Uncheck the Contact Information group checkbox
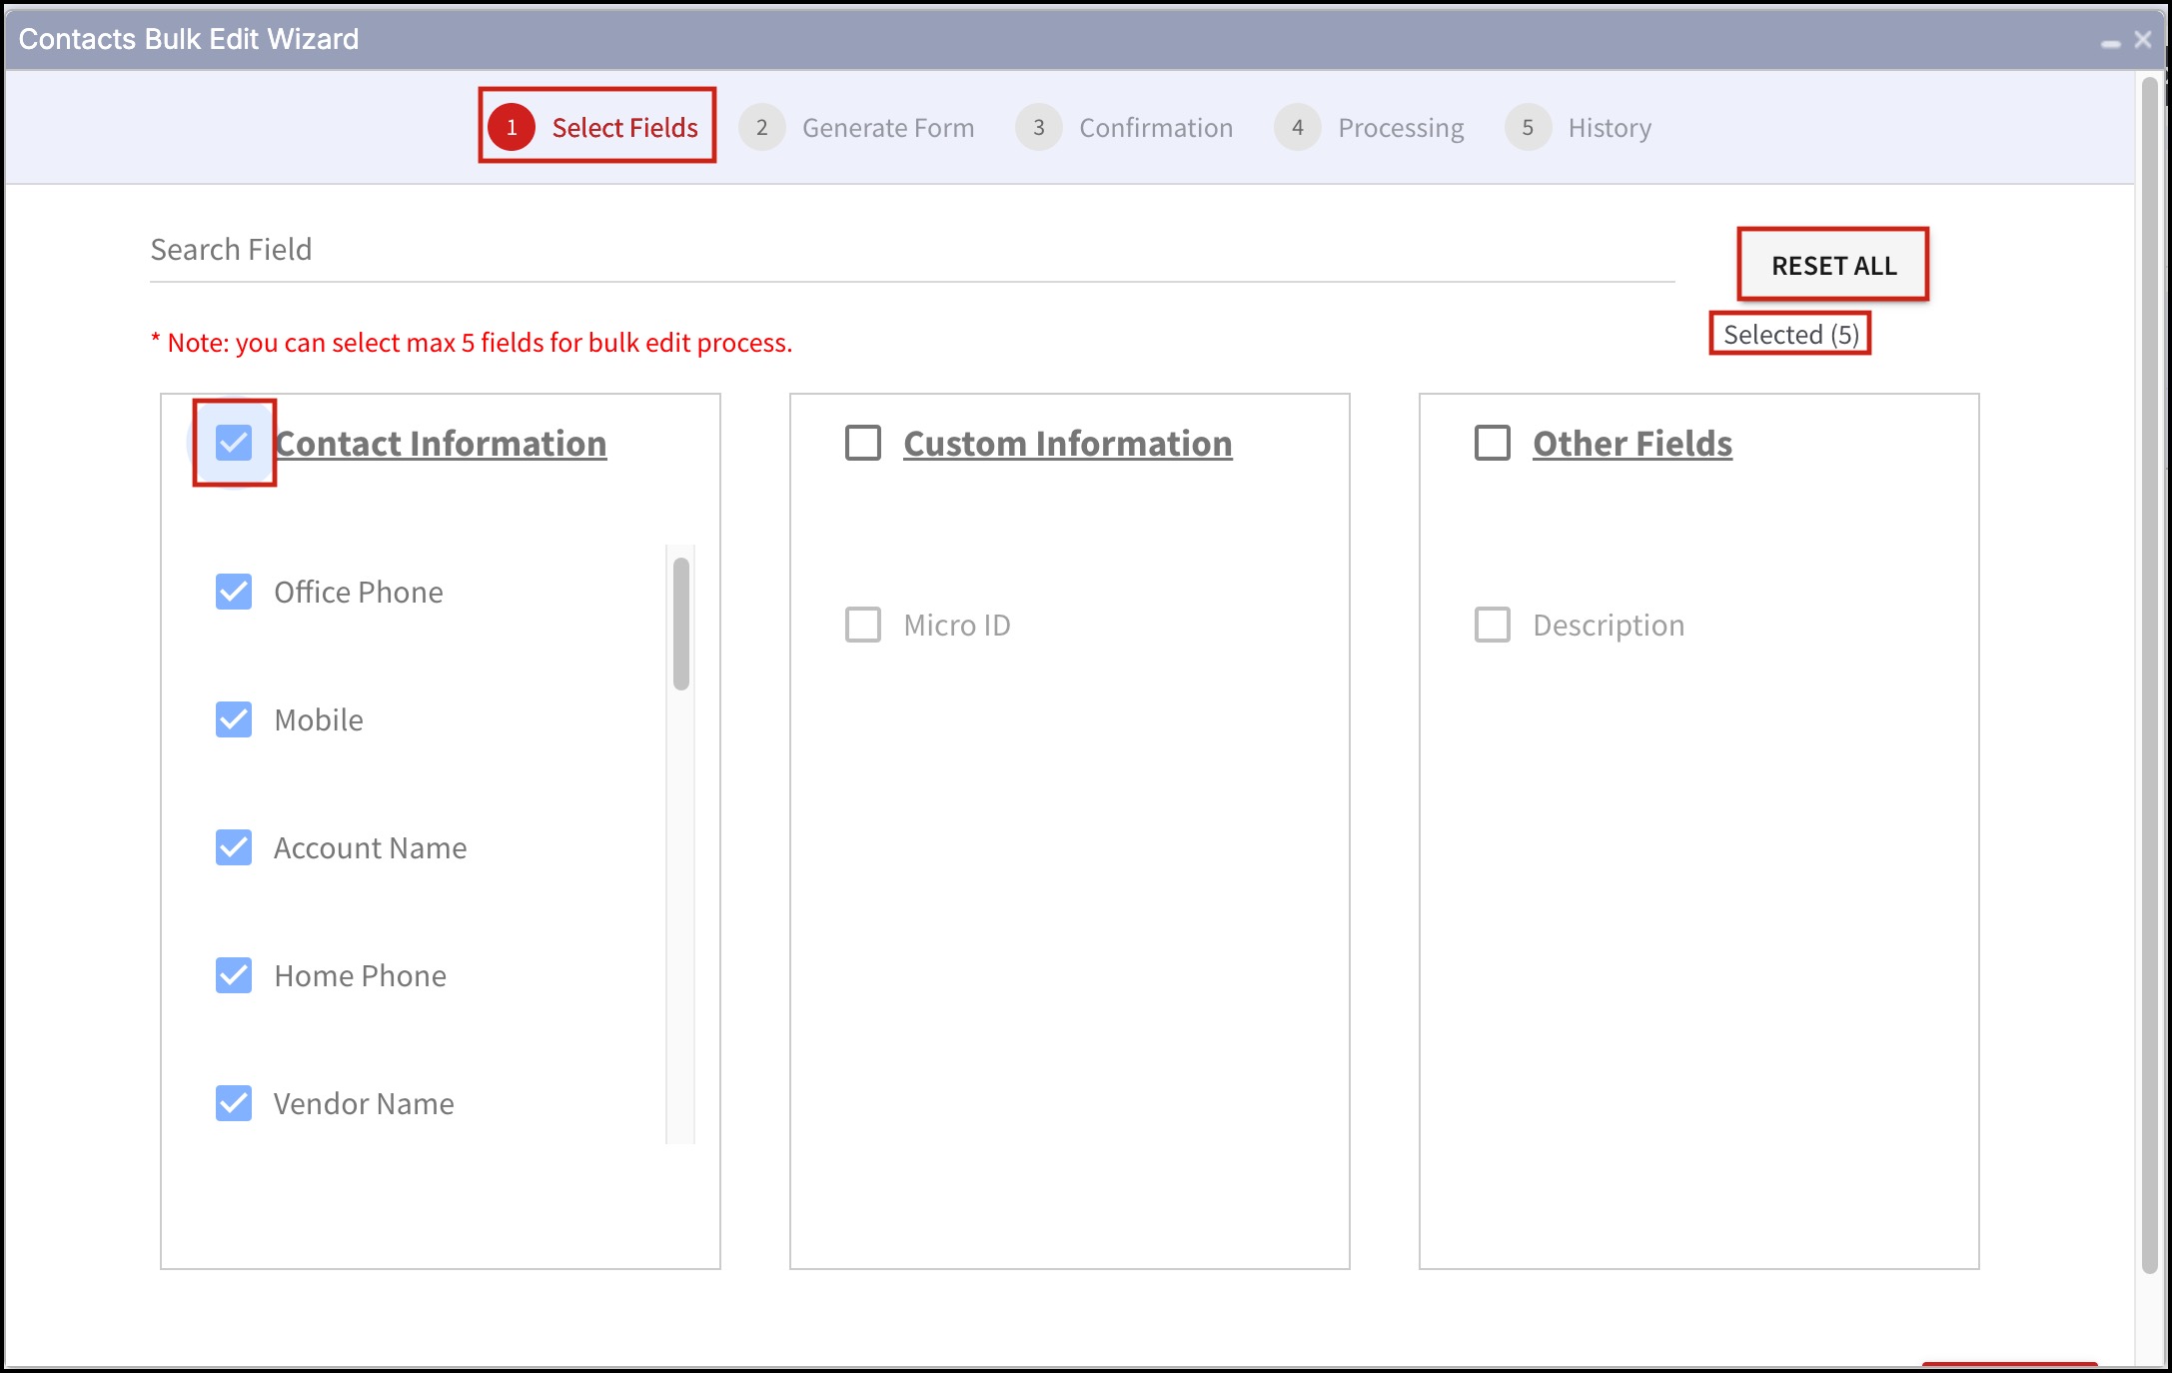 coord(234,443)
